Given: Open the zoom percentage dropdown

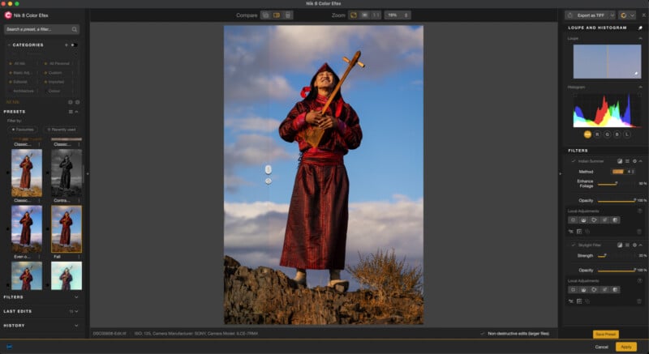Looking at the screenshot, I should (x=398, y=15).
